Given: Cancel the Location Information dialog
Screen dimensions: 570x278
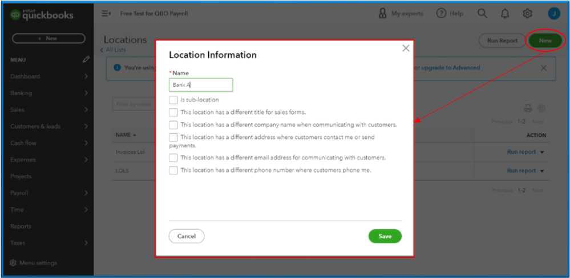Looking at the screenshot, I should pyautogui.click(x=187, y=236).
